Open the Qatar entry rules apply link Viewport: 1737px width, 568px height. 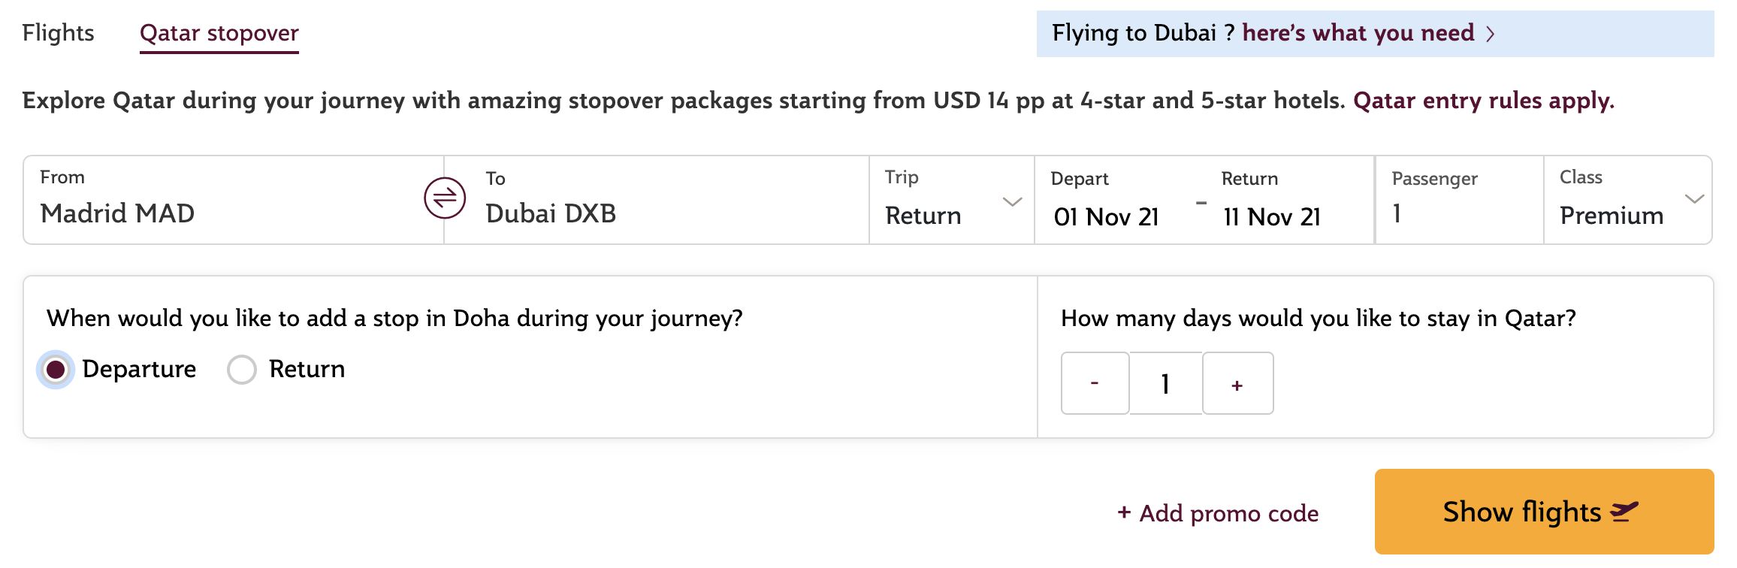(1484, 101)
